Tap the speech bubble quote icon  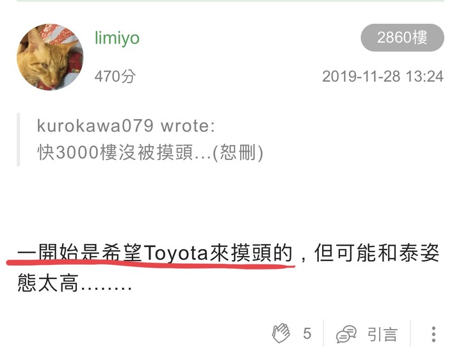[346, 334]
